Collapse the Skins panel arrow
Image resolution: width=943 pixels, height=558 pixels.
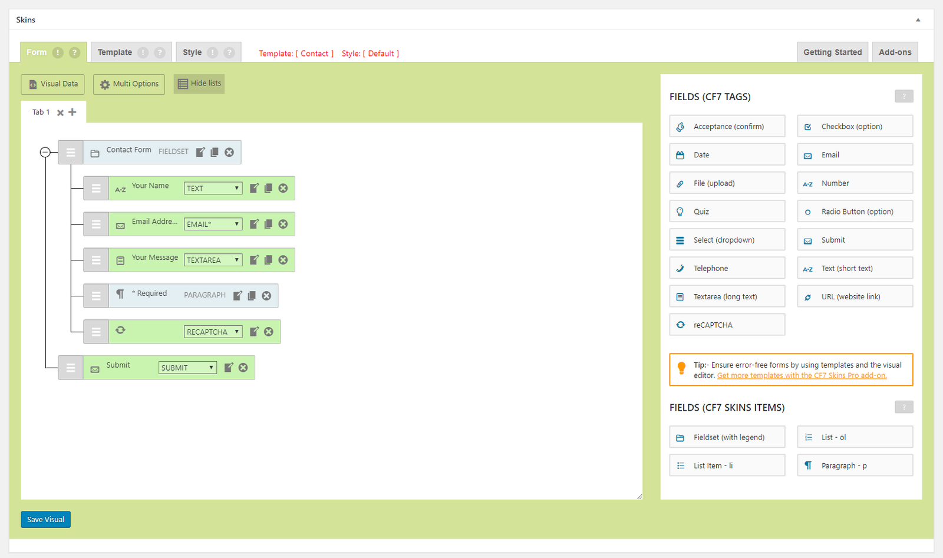(x=918, y=20)
